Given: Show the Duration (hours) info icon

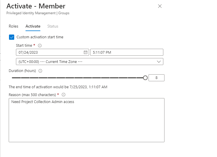Looking at the screenshot, I should [x=40, y=71].
